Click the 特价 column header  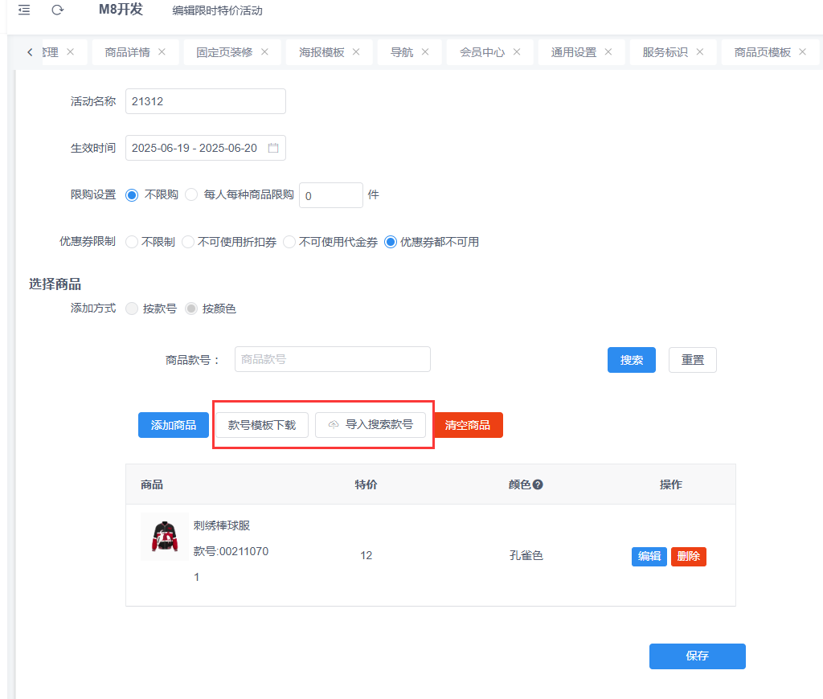coord(366,484)
